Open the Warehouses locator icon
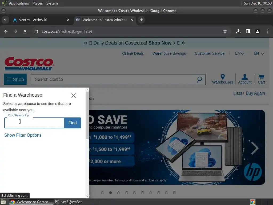Screen dimensions: 273x205 coord(223,79)
